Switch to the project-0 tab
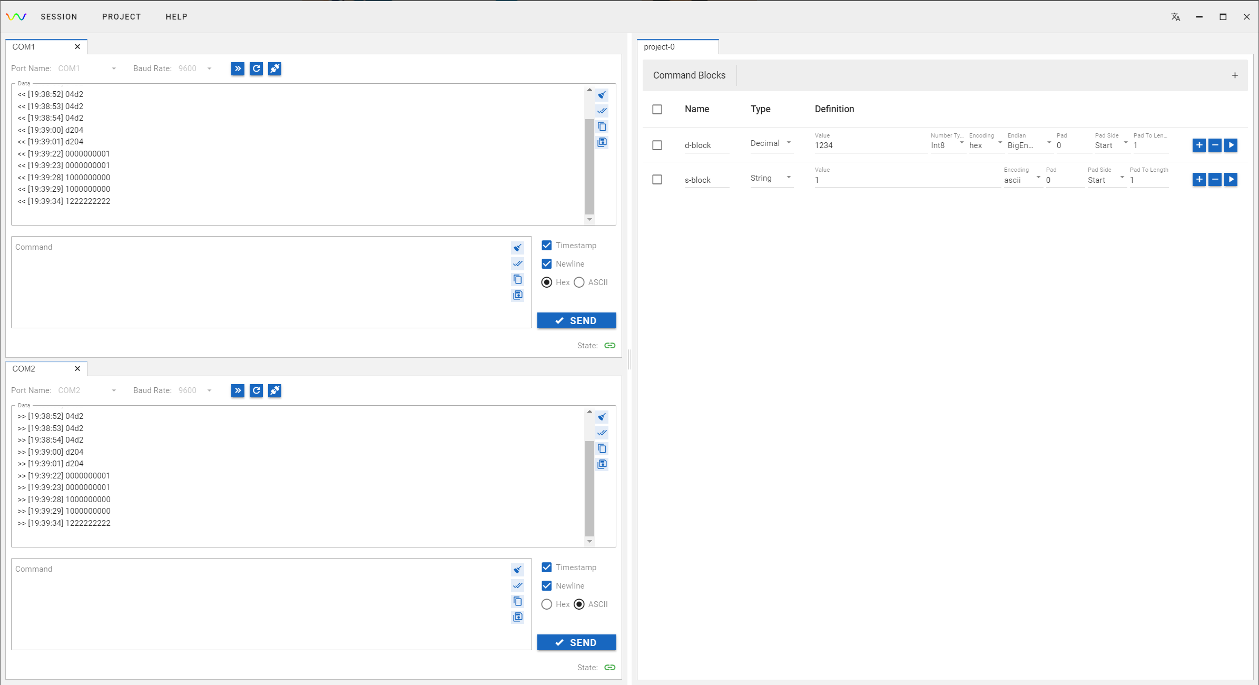This screenshot has width=1259, height=685. point(660,47)
